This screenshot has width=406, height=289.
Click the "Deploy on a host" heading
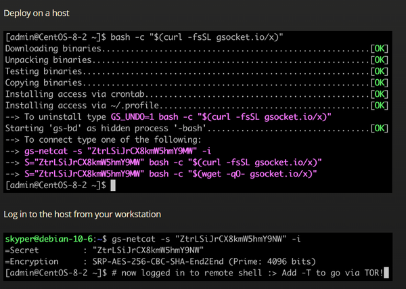(36, 13)
